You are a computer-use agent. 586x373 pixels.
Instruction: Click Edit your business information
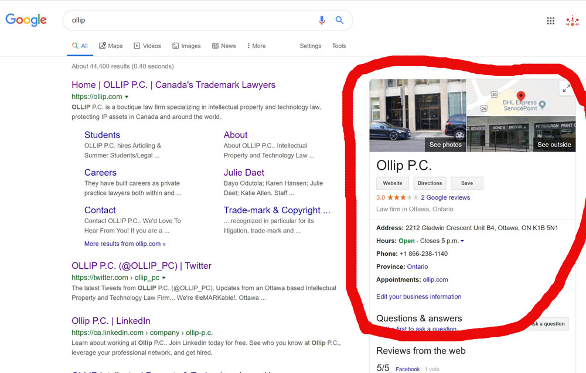[x=418, y=296]
